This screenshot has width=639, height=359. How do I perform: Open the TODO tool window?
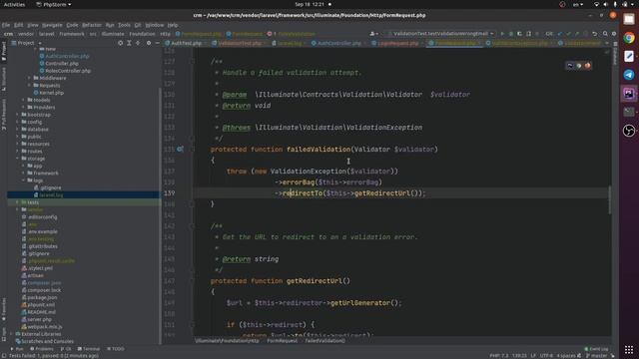click(x=116, y=349)
